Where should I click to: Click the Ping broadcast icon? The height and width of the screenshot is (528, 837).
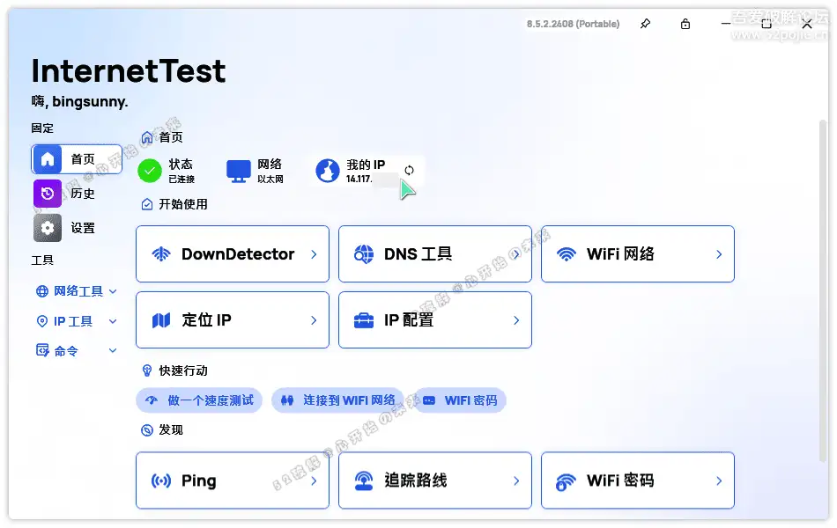[161, 480]
